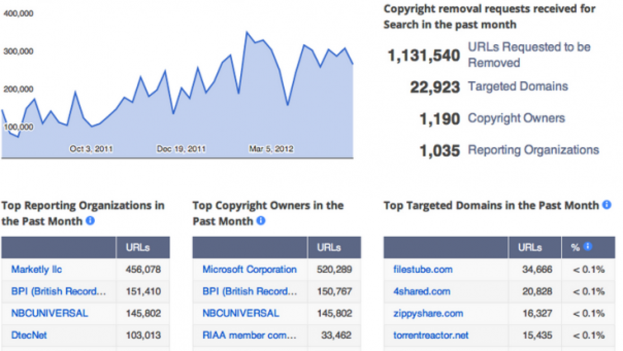
Task: Open BPI link in Copyright Owners table
Action: coord(250,292)
